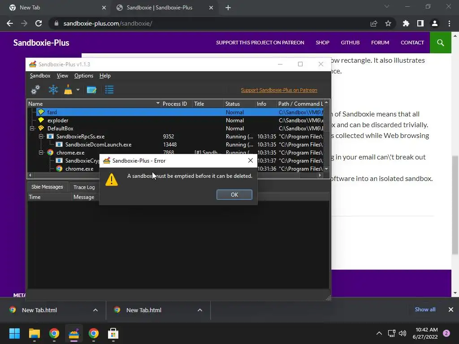This screenshot has height=344, width=459.
Task: Open File Explorer from the taskbar
Action: pyautogui.click(x=34, y=333)
